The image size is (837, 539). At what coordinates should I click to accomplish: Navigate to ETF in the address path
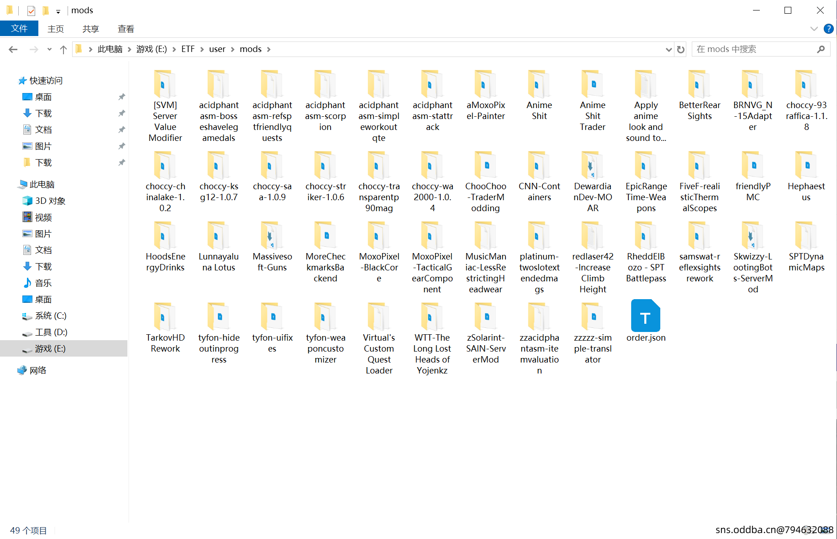click(x=188, y=49)
